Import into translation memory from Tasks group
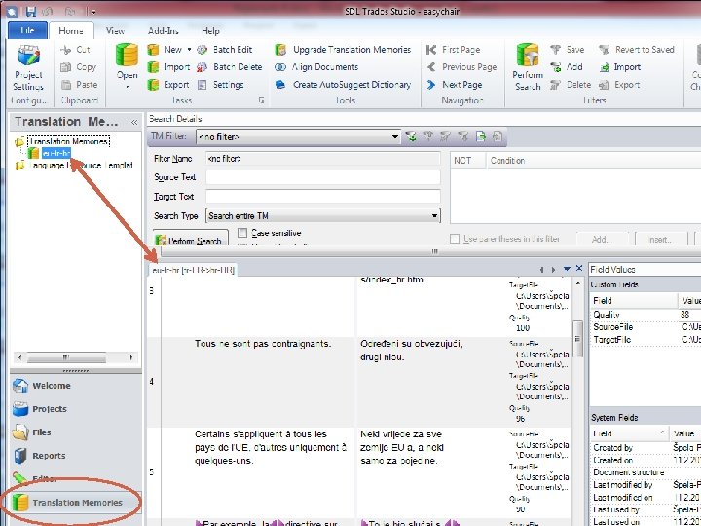 pos(169,67)
